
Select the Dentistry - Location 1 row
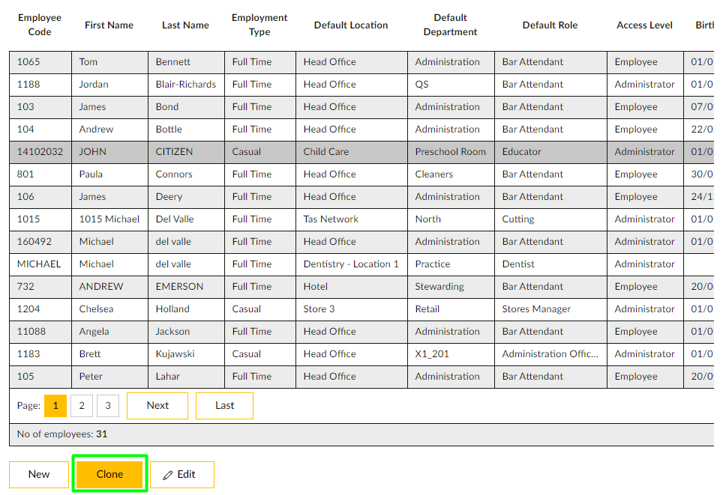pyautogui.click(x=351, y=264)
